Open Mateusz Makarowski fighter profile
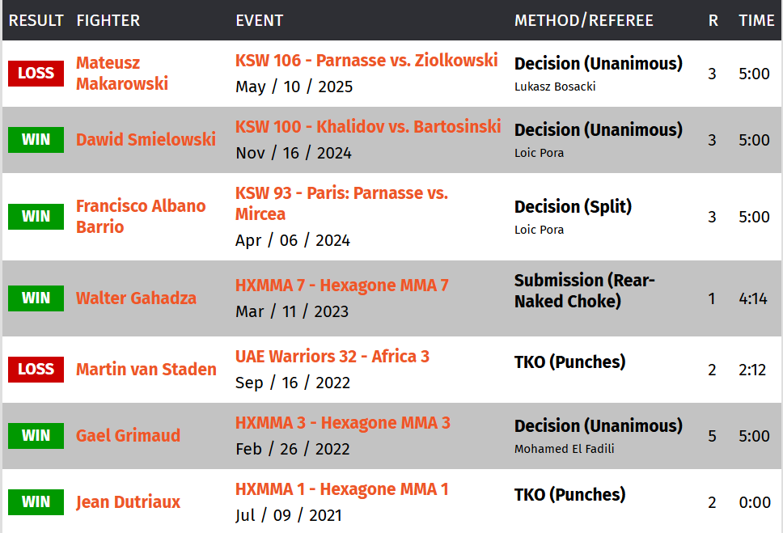This screenshot has width=783, height=533. point(122,73)
